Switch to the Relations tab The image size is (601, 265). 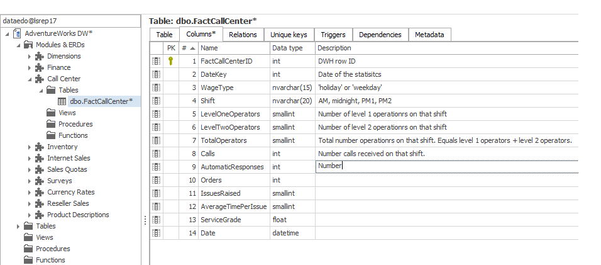242,35
